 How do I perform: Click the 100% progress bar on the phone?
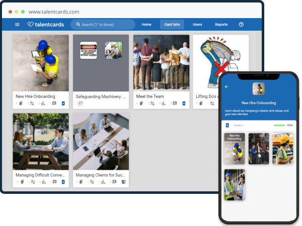point(279,125)
